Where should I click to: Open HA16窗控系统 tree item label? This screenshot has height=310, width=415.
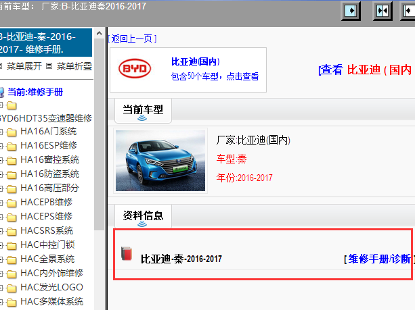(x=49, y=159)
